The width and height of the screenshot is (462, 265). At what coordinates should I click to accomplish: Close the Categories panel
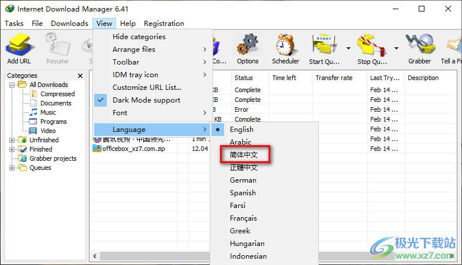(x=80, y=76)
